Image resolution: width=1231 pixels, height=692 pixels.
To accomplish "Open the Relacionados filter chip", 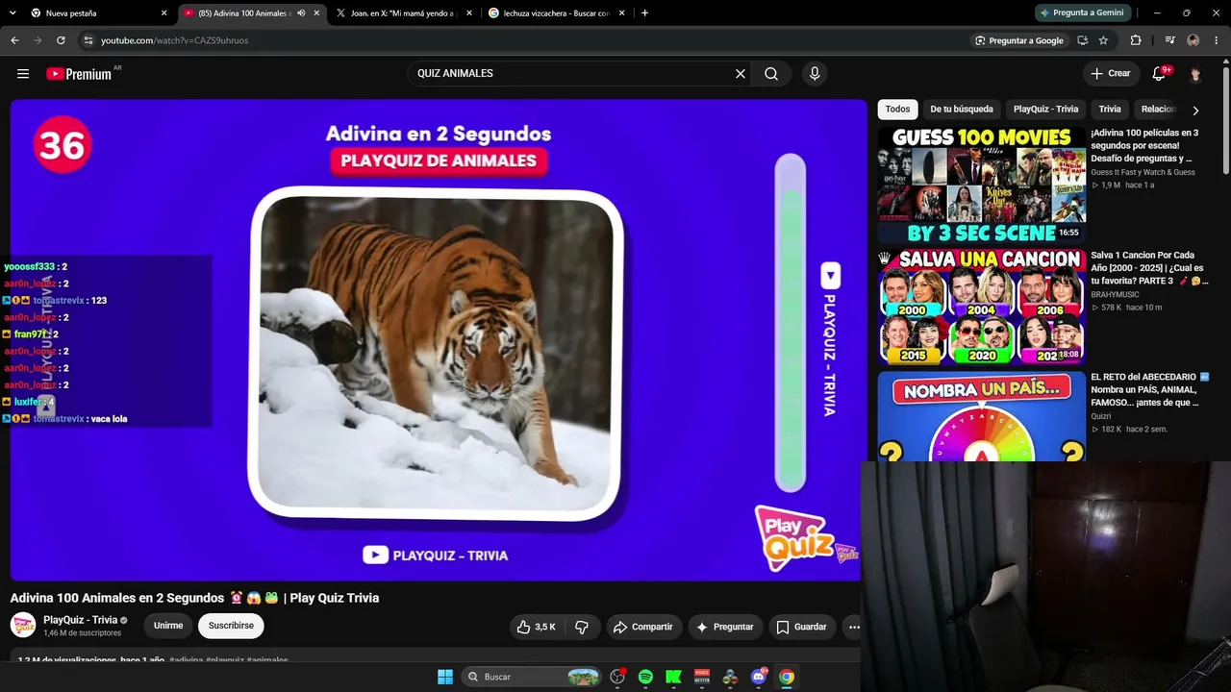I will coord(1159,110).
